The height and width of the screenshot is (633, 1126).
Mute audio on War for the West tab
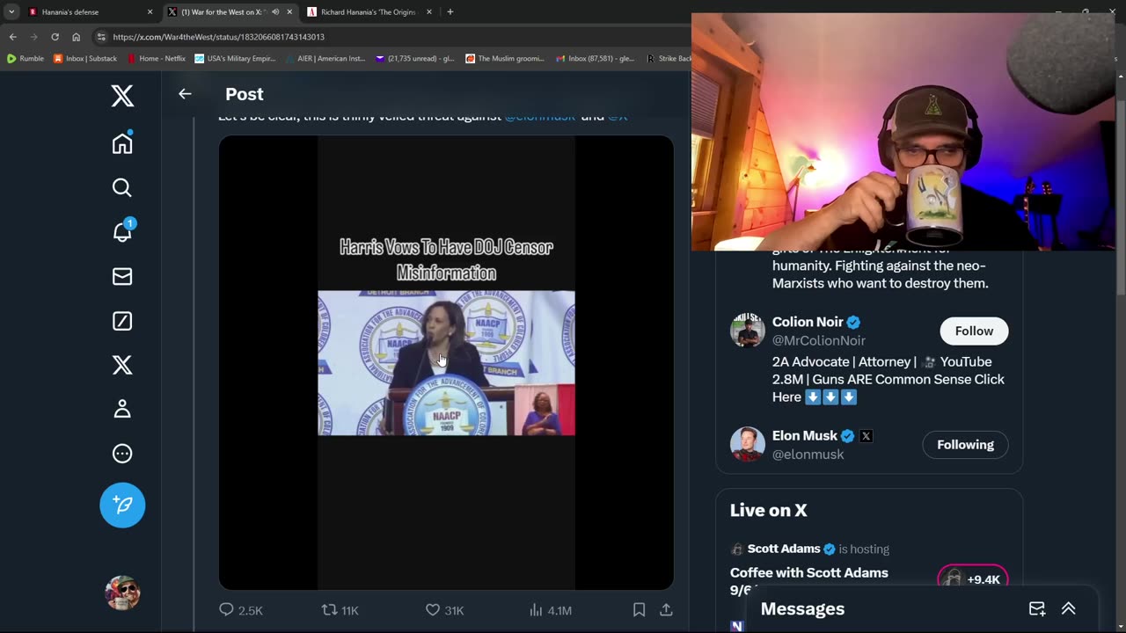pyautogui.click(x=274, y=12)
